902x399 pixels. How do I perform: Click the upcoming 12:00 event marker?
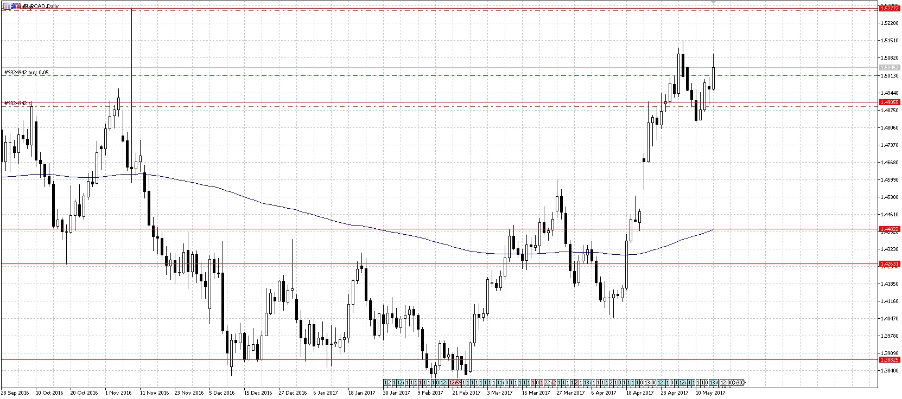pos(727,383)
